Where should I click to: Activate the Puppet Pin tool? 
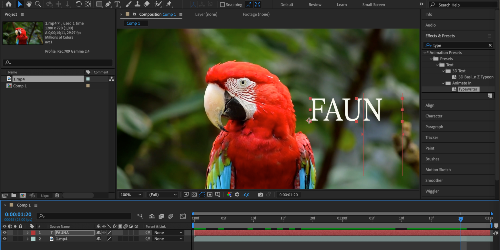click(x=169, y=4)
